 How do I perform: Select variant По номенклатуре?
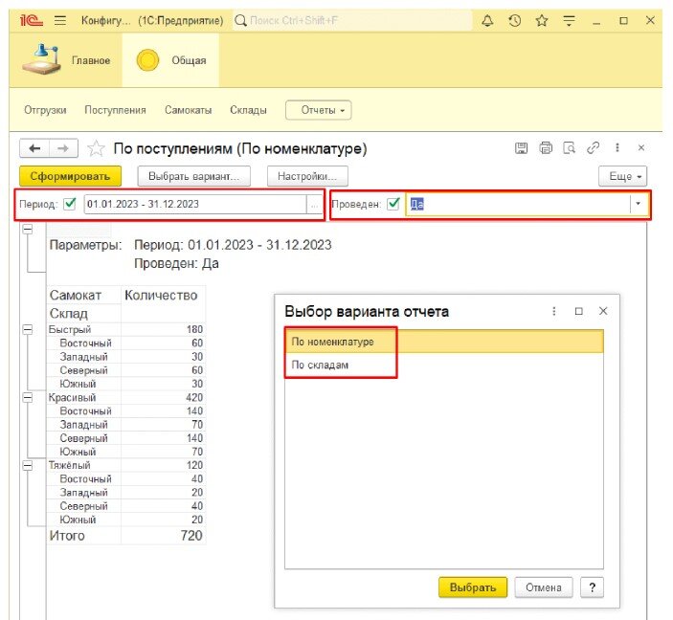click(x=444, y=342)
